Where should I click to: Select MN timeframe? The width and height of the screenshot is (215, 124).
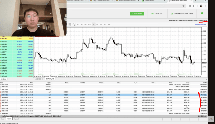[109, 24]
